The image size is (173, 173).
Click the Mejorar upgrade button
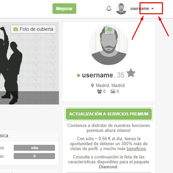(x=64, y=9)
